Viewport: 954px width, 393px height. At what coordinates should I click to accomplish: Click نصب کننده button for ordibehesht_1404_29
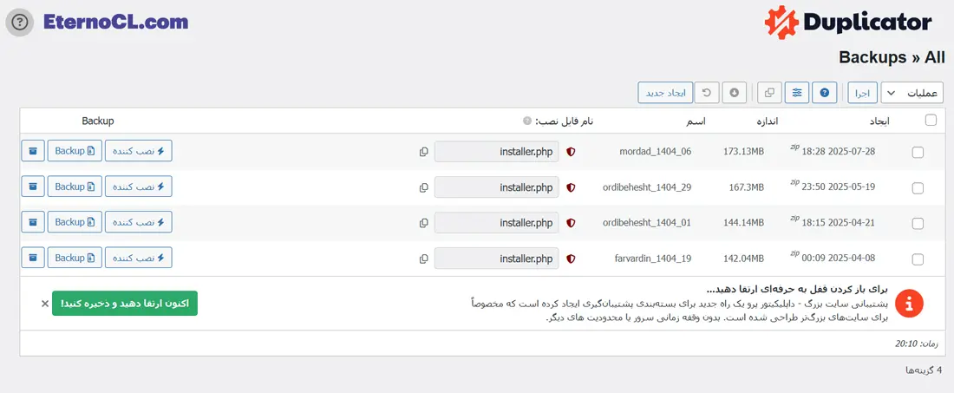click(139, 187)
